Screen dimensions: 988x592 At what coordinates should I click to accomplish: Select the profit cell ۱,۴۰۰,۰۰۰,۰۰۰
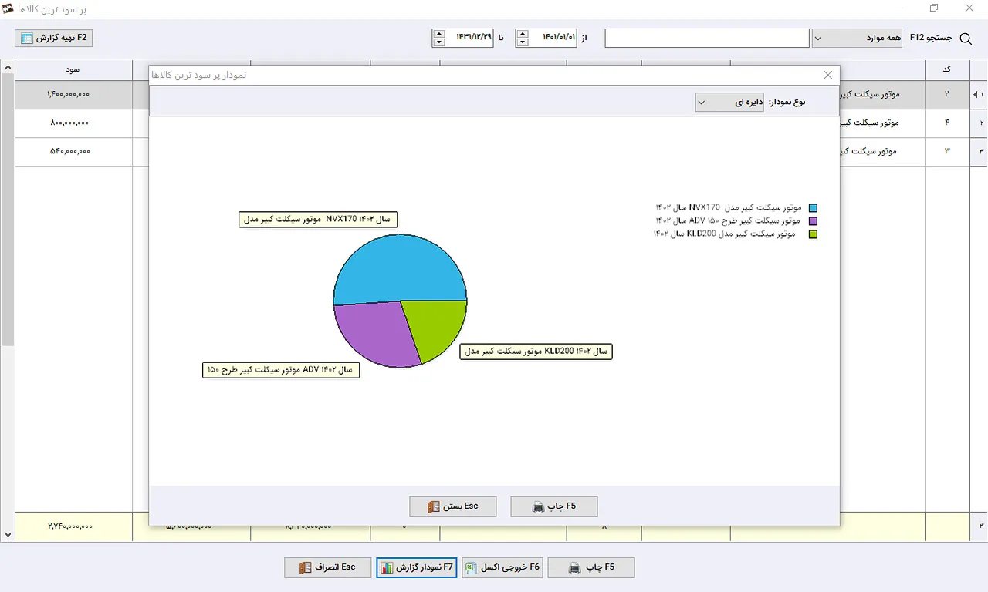point(73,94)
